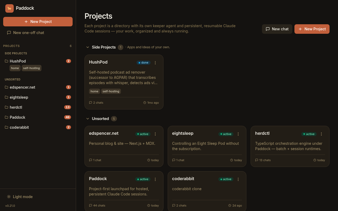
Task: Open edspencer.net card options menu
Action: pos(155,134)
